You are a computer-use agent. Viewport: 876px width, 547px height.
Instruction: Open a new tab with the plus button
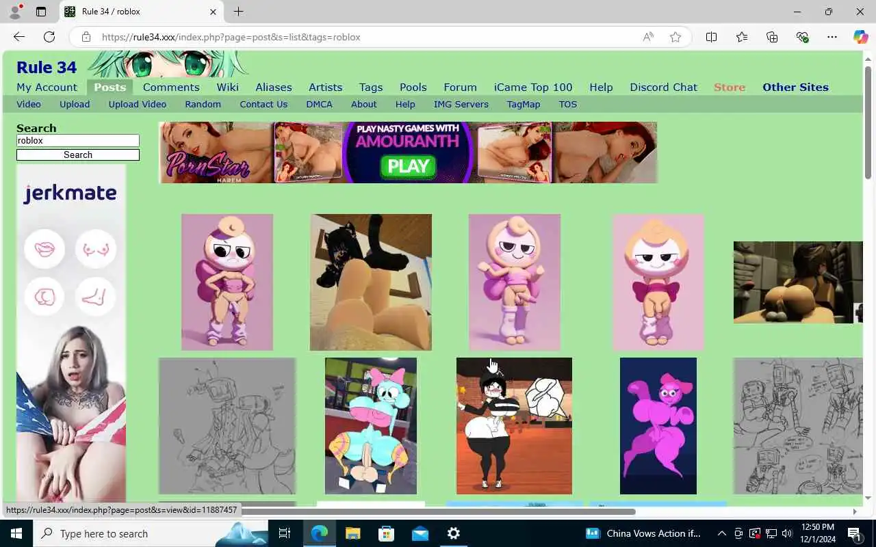[x=238, y=12]
